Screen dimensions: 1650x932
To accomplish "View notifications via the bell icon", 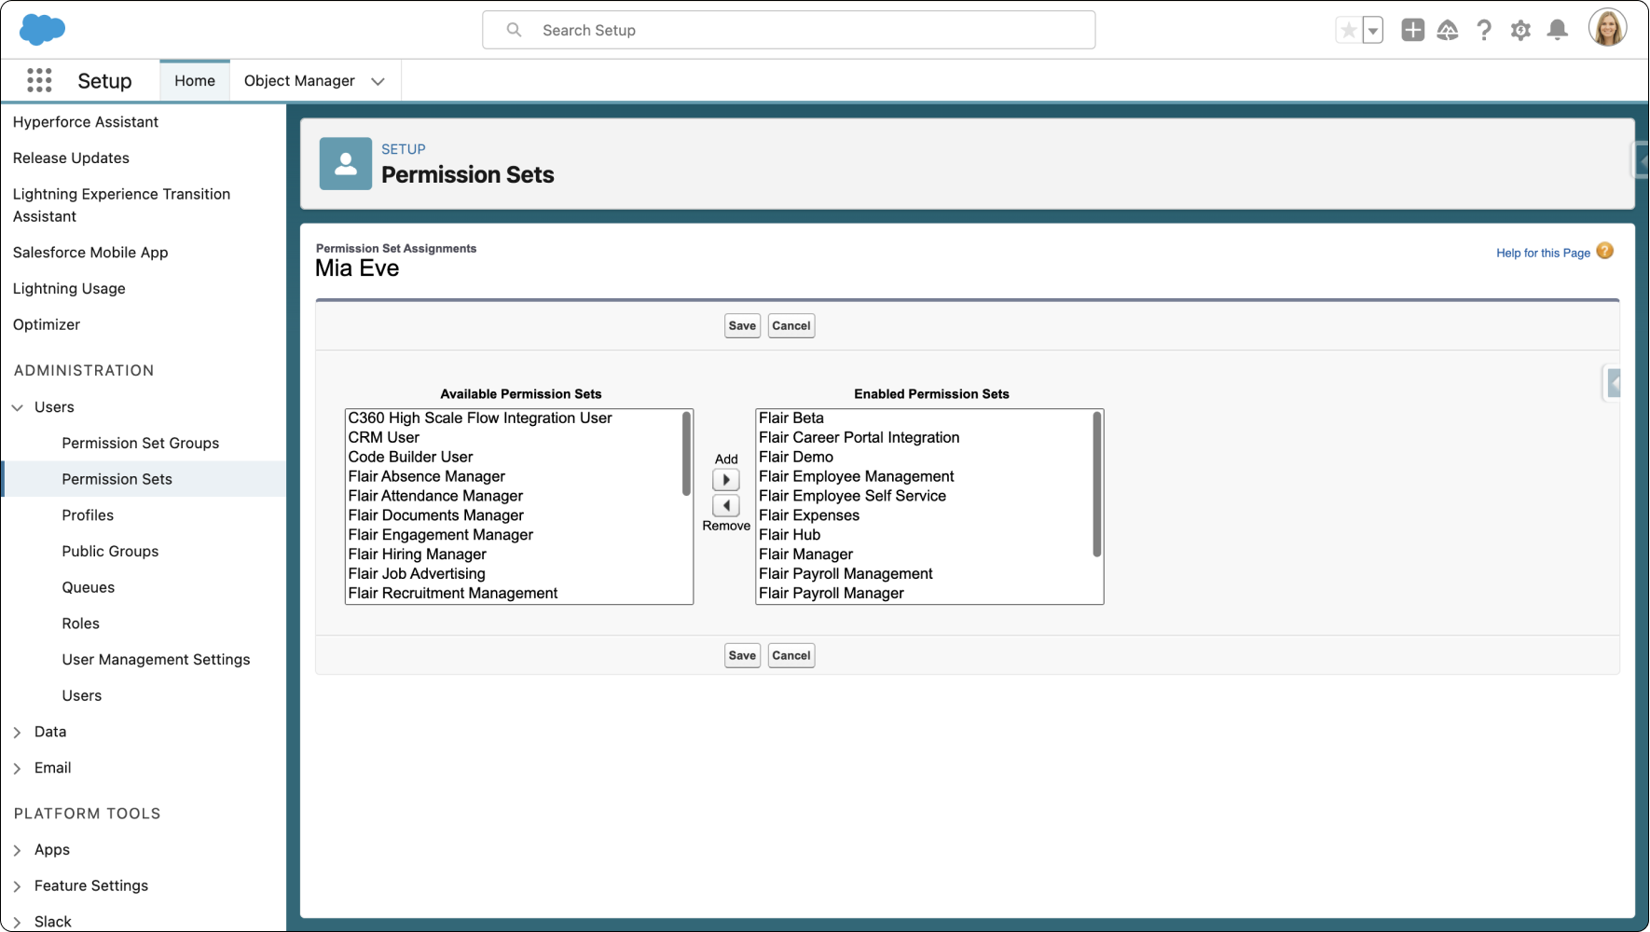I will click(1557, 29).
